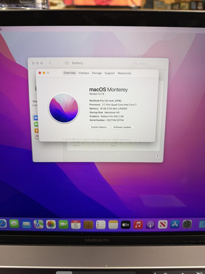Switch to the Storage tab

pyautogui.click(x=97, y=73)
